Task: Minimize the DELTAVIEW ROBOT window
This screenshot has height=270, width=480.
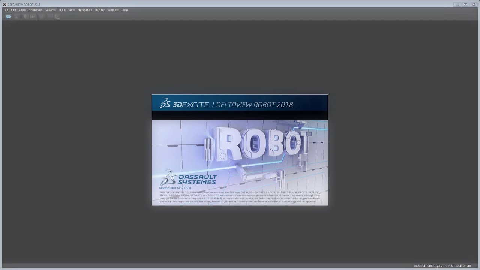Action: 457,4
